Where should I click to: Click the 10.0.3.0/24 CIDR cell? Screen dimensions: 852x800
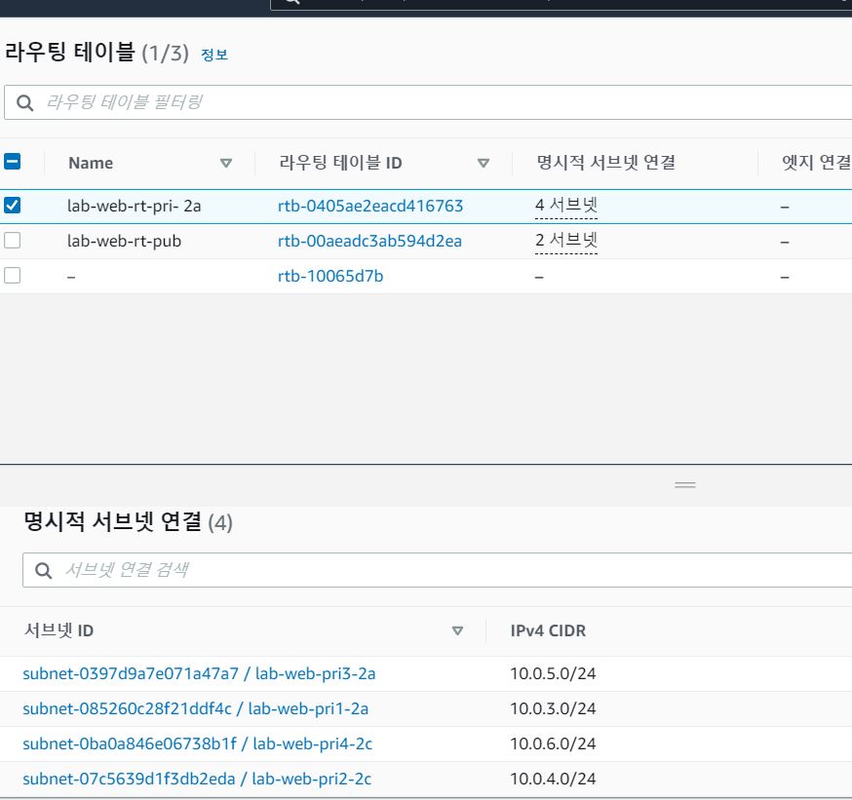(x=553, y=708)
